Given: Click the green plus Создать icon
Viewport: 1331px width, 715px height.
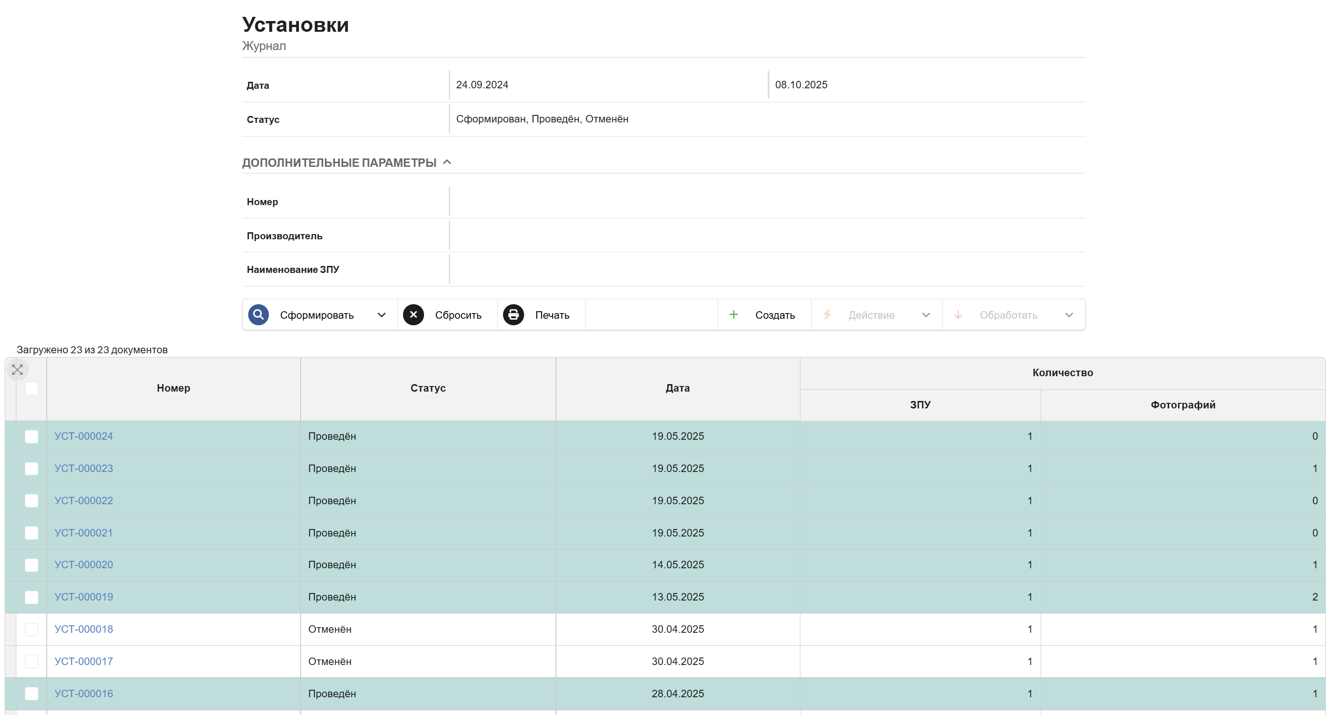Looking at the screenshot, I should [733, 315].
